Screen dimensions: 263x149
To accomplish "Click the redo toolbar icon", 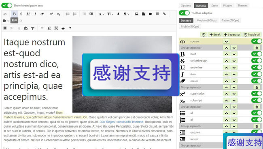I will 21,21.
